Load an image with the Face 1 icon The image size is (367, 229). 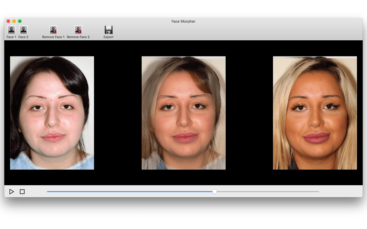pyautogui.click(x=11, y=30)
